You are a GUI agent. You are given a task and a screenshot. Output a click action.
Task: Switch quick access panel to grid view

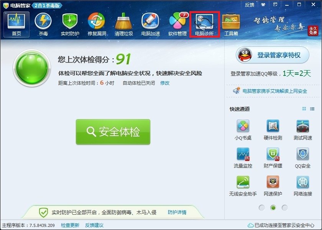304,108
